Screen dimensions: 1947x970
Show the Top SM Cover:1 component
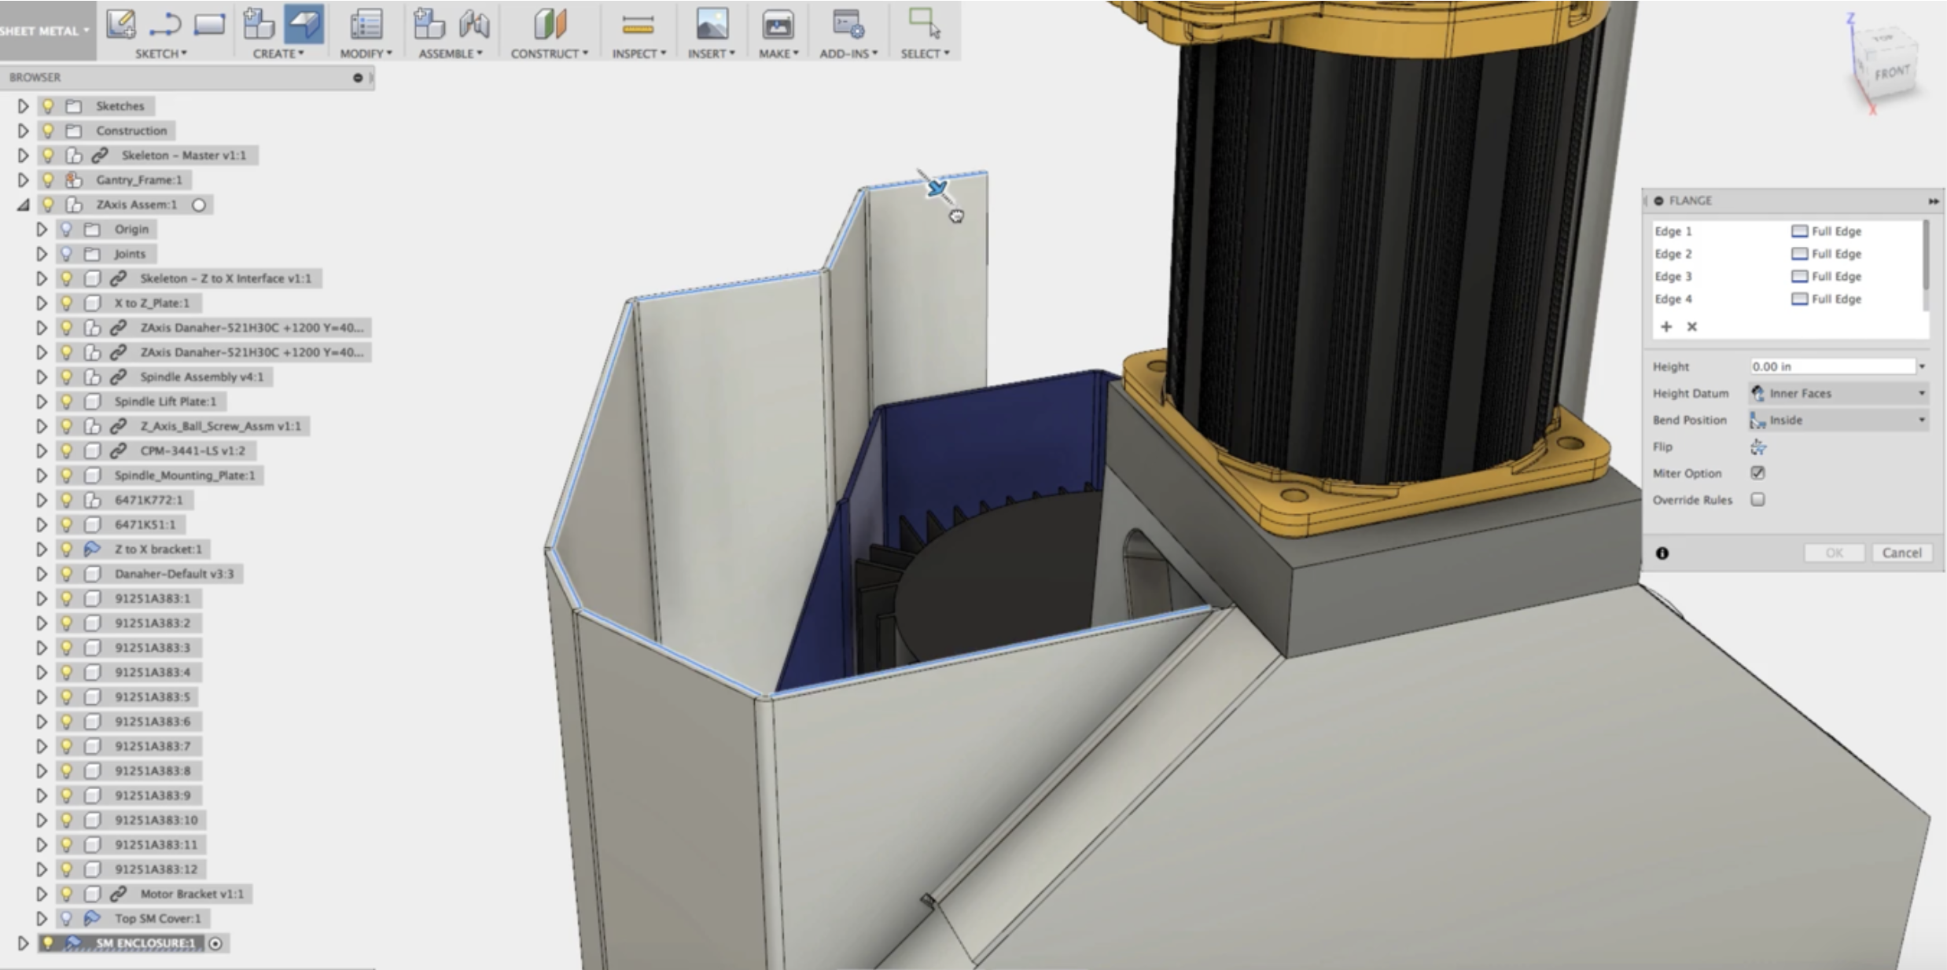(67, 918)
